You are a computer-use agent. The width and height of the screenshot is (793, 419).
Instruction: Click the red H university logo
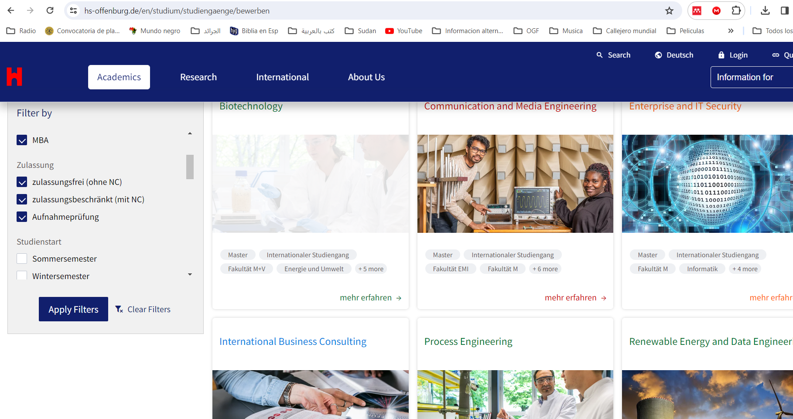(x=14, y=77)
